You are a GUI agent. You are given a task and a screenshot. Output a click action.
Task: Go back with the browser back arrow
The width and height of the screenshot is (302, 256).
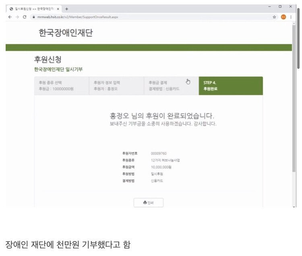pos(10,17)
